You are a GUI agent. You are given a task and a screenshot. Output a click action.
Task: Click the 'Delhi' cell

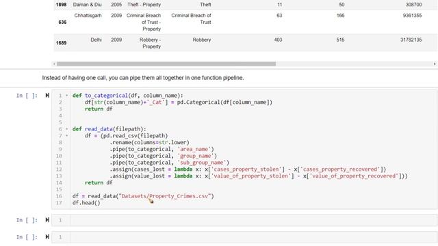click(x=96, y=40)
